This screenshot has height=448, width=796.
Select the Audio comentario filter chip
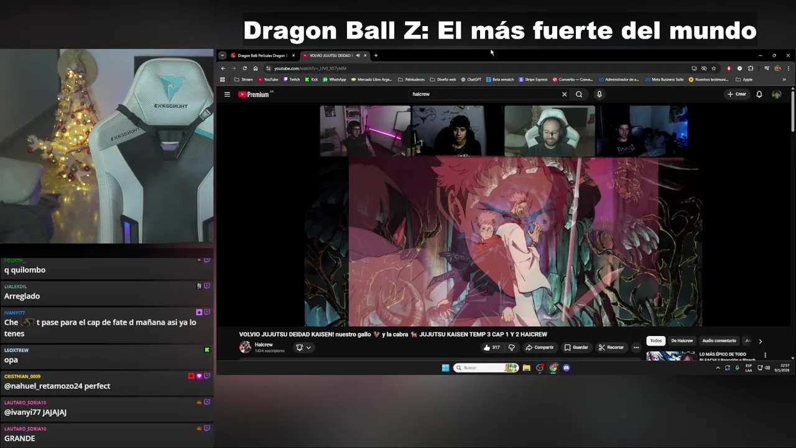[719, 341]
